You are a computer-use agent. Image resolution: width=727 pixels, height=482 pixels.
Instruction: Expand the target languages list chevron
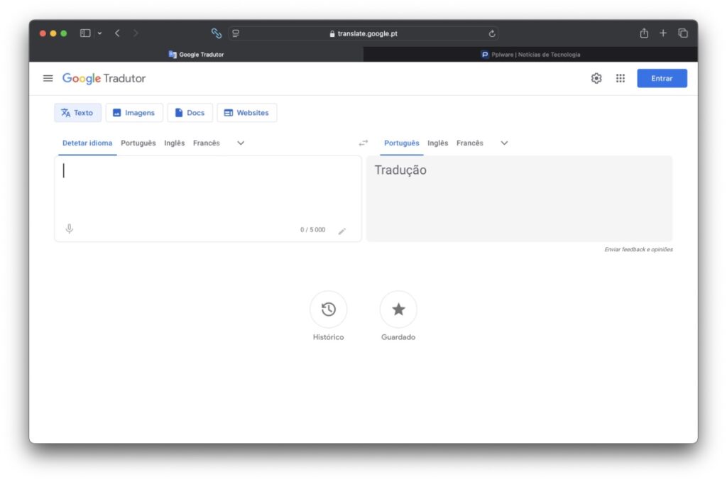[x=504, y=143]
